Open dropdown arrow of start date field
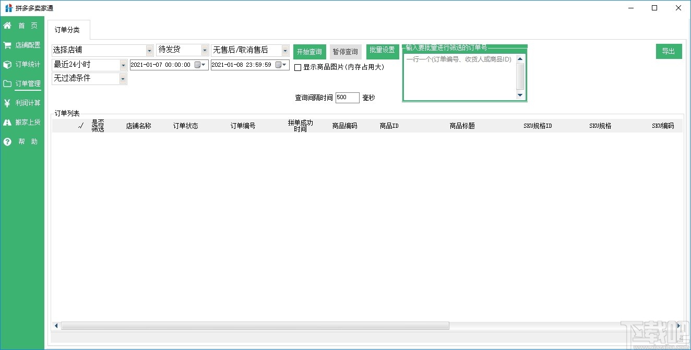This screenshot has width=691, height=350. (x=205, y=65)
